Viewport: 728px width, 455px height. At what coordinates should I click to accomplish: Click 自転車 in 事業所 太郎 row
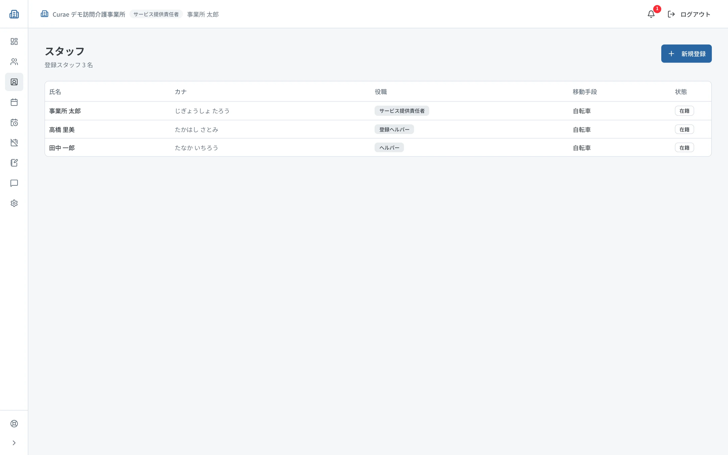pyautogui.click(x=582, y=111)
